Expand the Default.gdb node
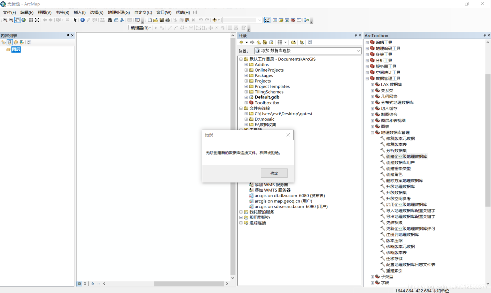Viewport: 491px width, 293px height. point(246,97)
